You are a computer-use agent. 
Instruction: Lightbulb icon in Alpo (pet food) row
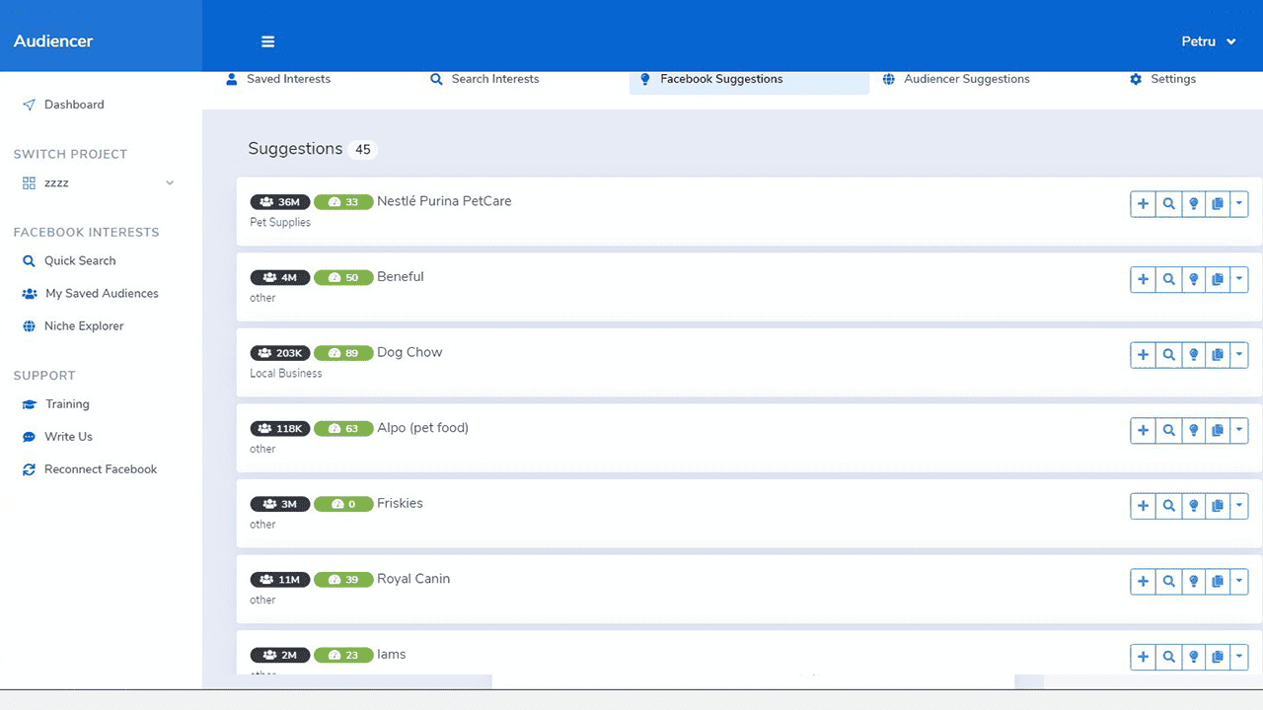[1193, 430]
